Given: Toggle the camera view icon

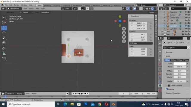Looking at the screenshot, I should point(124,37).
